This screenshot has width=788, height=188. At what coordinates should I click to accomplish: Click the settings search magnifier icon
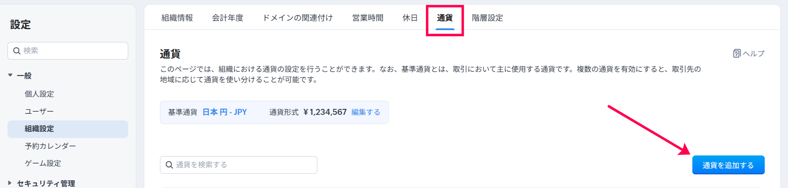point(16,51)
